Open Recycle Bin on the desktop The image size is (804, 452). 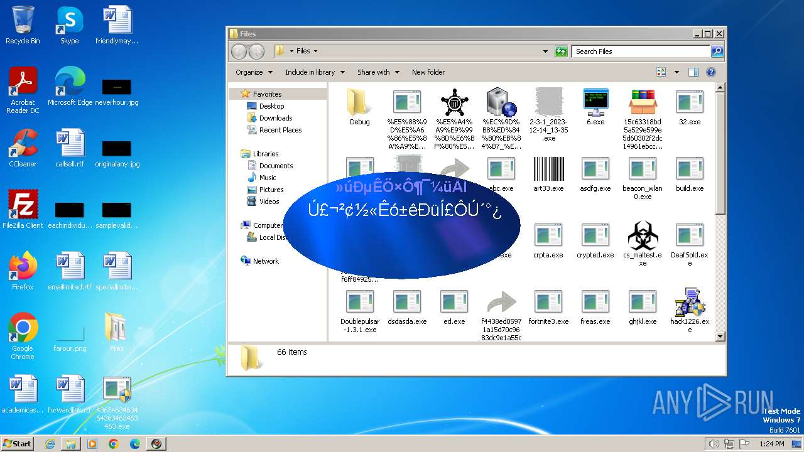(23, 25)
